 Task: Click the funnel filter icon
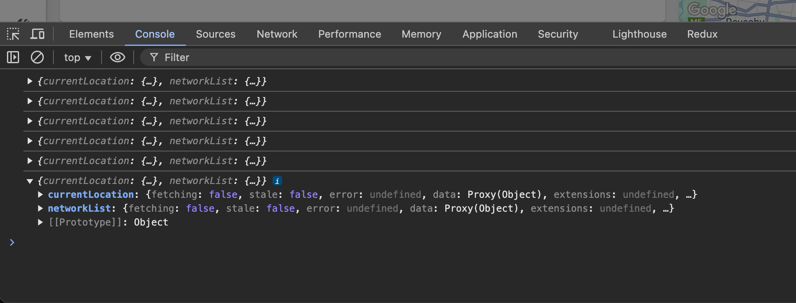point(154,57)
